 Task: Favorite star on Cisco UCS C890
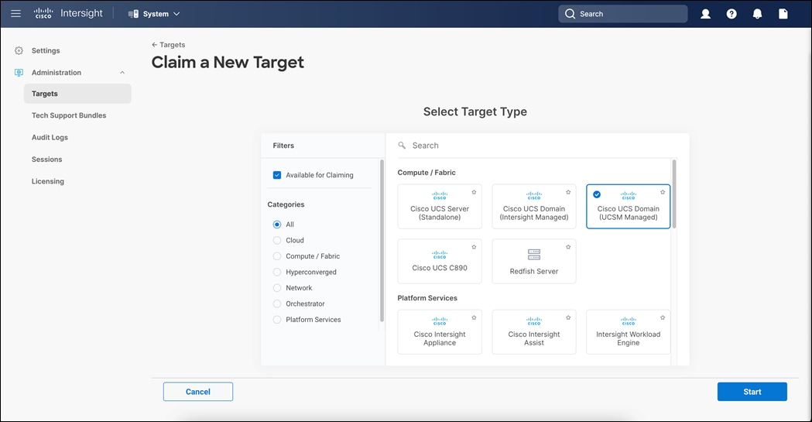tap(474, 247)
